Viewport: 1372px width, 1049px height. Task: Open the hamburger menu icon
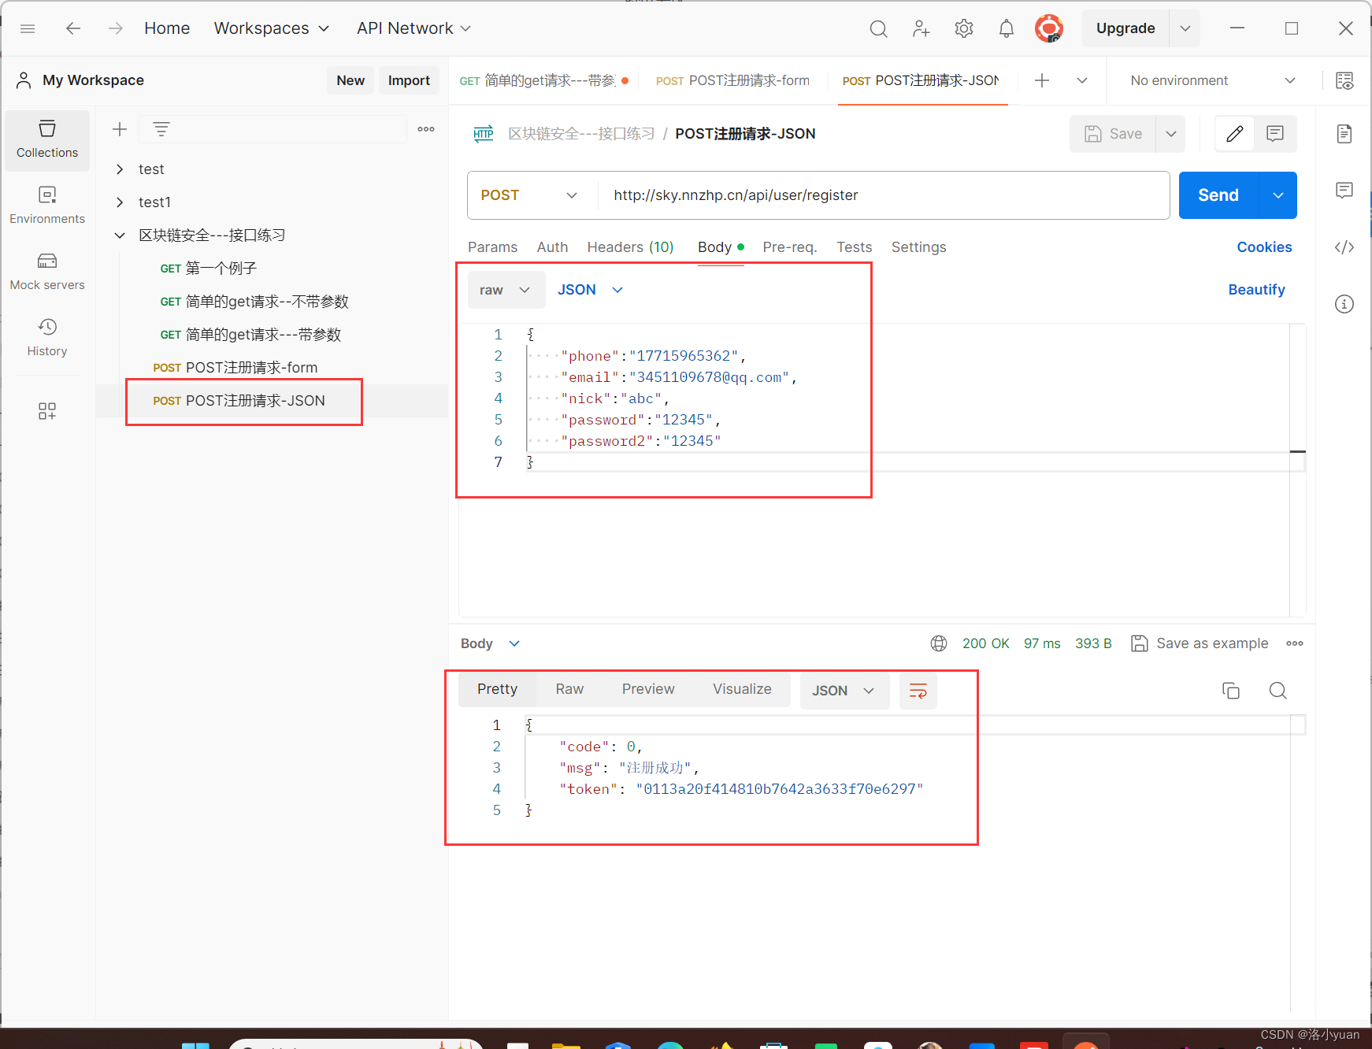28,28
